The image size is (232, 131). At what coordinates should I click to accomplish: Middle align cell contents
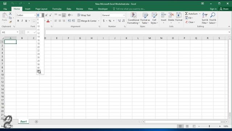(60, 15)
